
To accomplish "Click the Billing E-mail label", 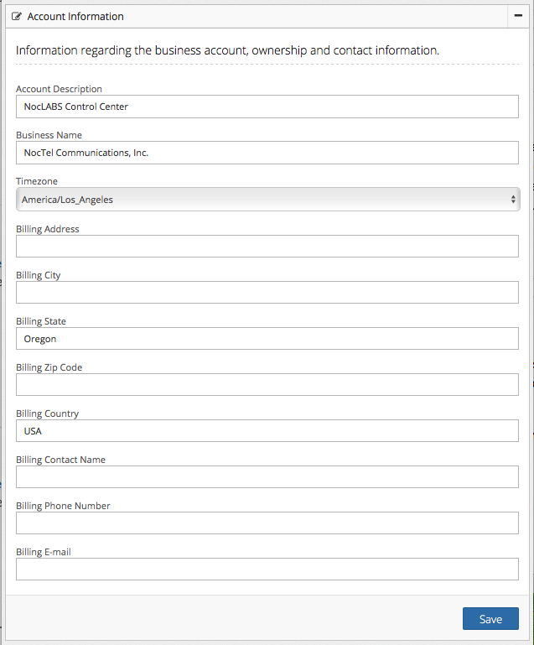I will [44, 551].
